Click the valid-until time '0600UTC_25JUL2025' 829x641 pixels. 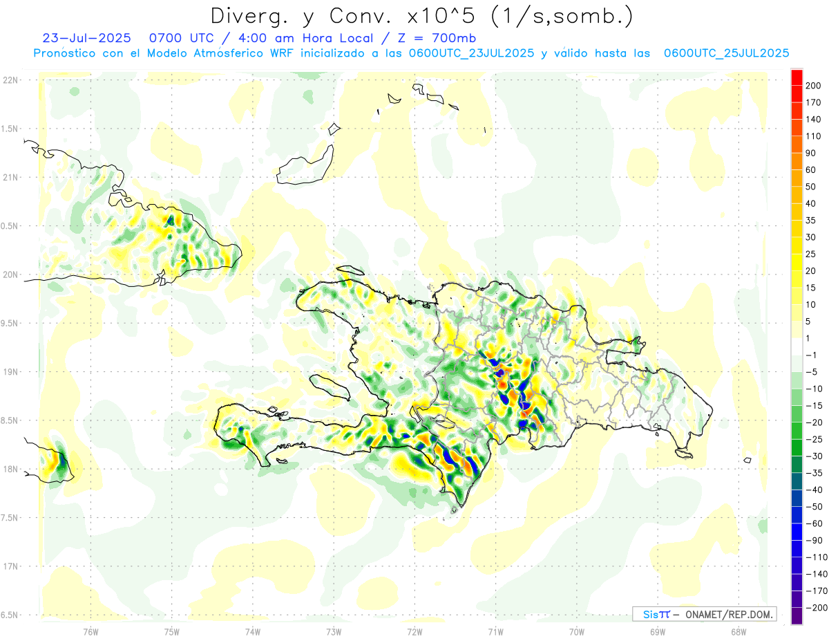726,53
